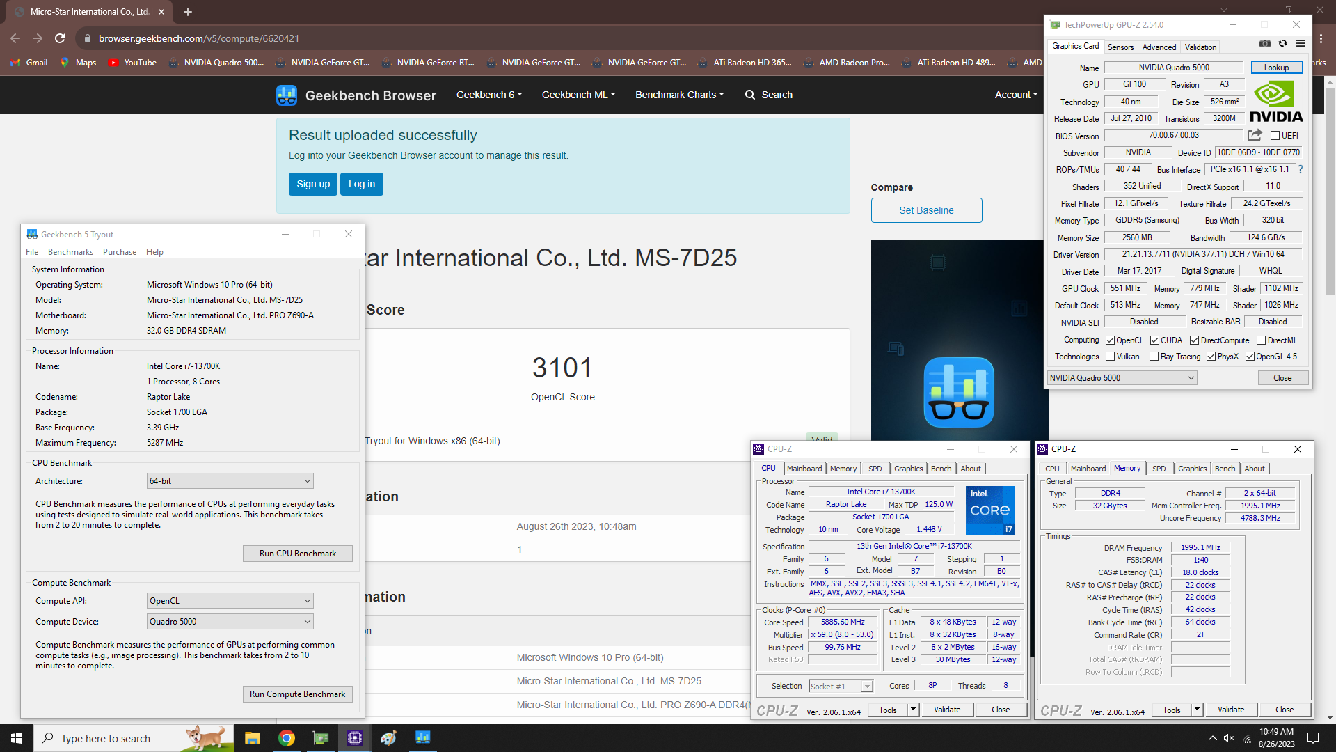Click the Run CPU Benchmark button
Viewport: 1336px width, 752px height.
tap(297, 554)
